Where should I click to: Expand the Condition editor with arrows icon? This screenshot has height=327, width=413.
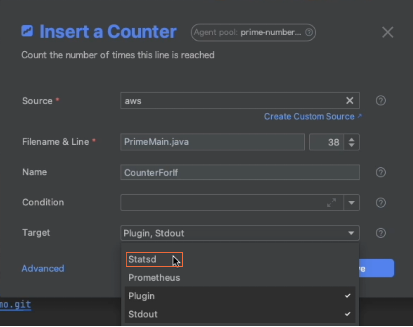[331, 203]
